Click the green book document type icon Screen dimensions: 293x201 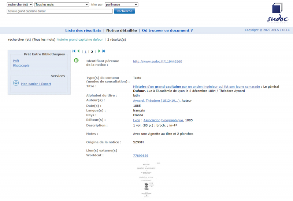[x=76, y=60]
